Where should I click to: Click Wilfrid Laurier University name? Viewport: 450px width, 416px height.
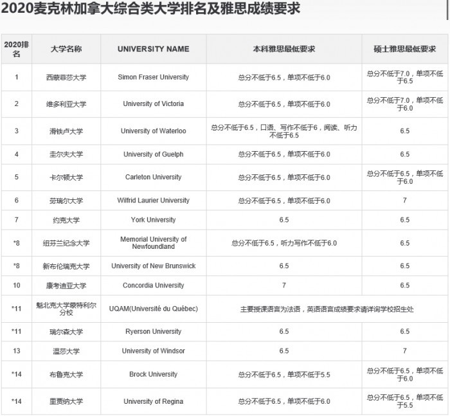(153, 200)
